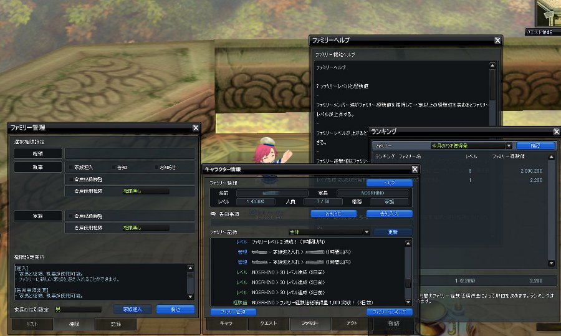The image size is (561, 336).
Task: Open ファミリー記録 filter dropdown showing 全体
Action: pyautogui.click(x=329, y=232)
